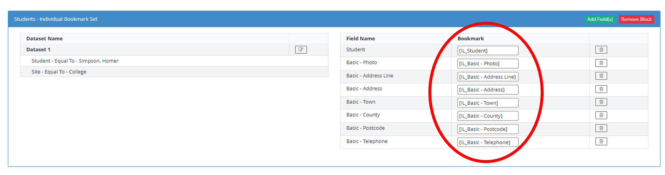Remove the Basic - Address Line field
Screen dimensions: 665x175
(x=601, y=76)
